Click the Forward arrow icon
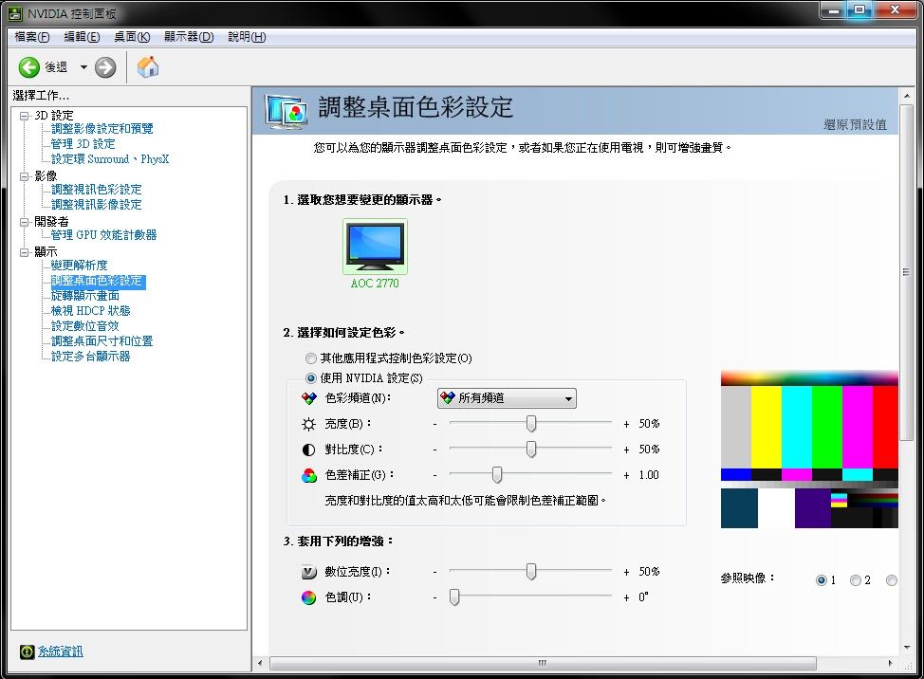The height and width of the screenshot is (679, 924). (x=105, y=67)
